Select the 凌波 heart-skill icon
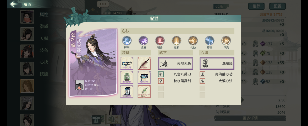308x126 pixels. click(x=143, y=40)
